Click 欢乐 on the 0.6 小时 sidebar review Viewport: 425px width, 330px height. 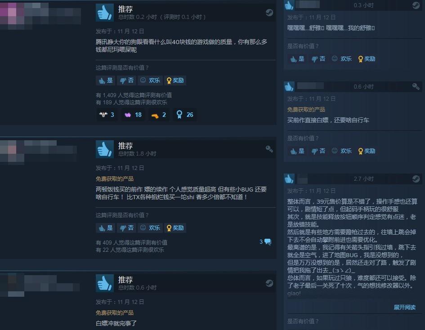click(342, 151)
